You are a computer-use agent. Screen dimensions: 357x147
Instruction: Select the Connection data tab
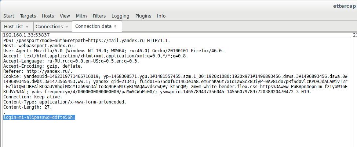[x=93, y=26]
